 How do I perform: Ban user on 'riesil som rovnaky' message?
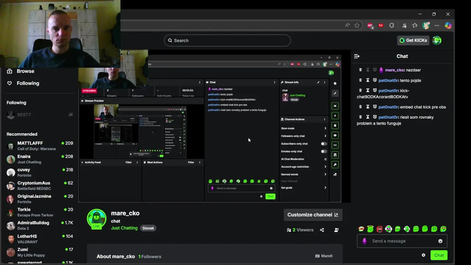[x=375, y=117]
